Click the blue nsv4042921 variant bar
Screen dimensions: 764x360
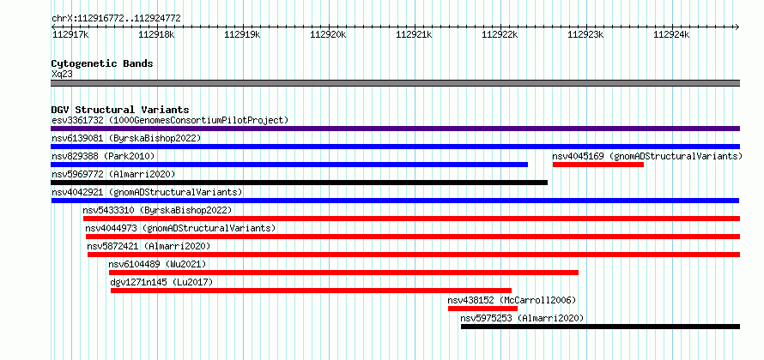tap(395, 201)
